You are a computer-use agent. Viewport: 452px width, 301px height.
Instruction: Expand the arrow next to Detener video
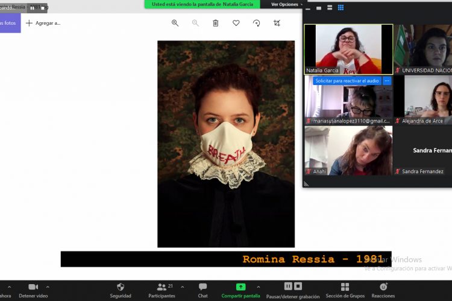[x=48, y=287]
